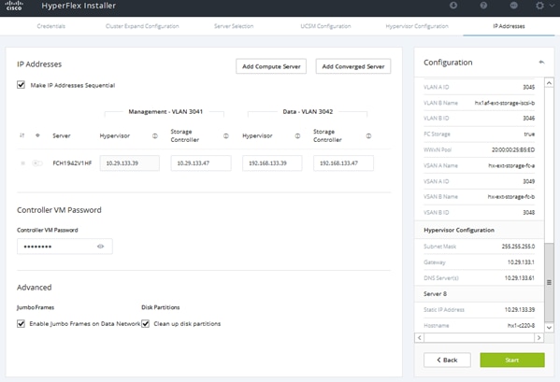The width and height of the screenshot is (560, 382).
Task: Open the settings gear menu
Action: point(539,6)
